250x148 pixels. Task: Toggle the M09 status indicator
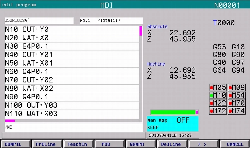[x=237, y=87]
